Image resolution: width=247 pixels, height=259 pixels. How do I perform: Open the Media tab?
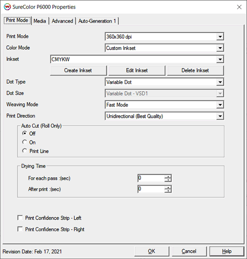pyautogui.click(x=40, y=21)
